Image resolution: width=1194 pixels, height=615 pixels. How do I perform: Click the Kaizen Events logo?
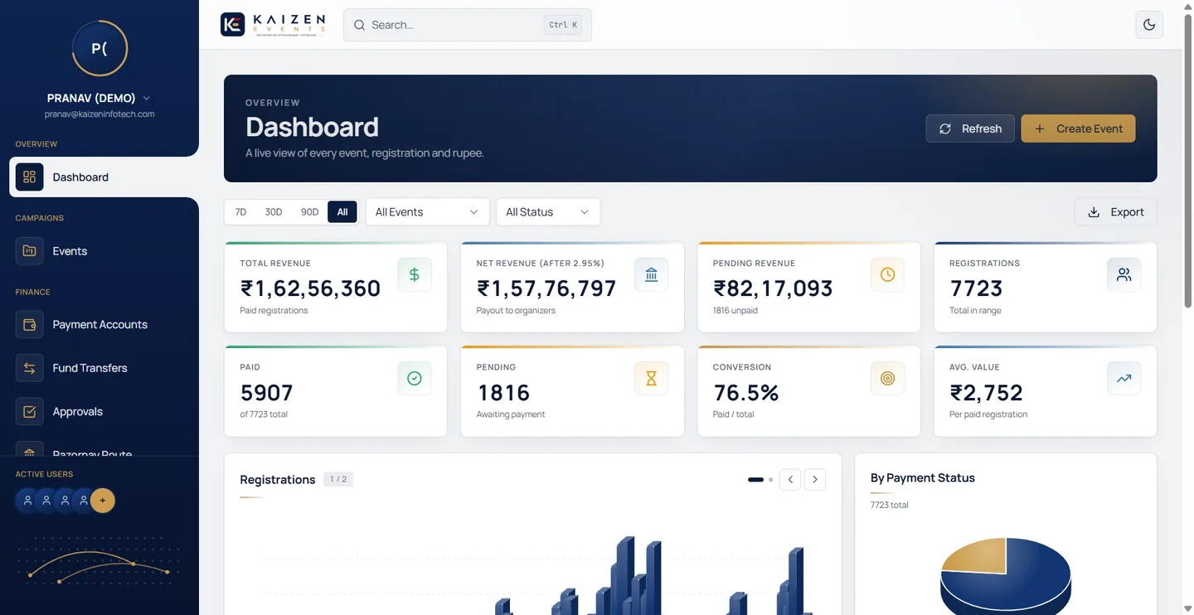[x=274, y=25]
